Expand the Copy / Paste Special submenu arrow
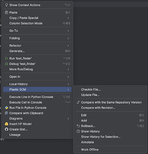The image size is (148, 154). (x=68, y=18)
